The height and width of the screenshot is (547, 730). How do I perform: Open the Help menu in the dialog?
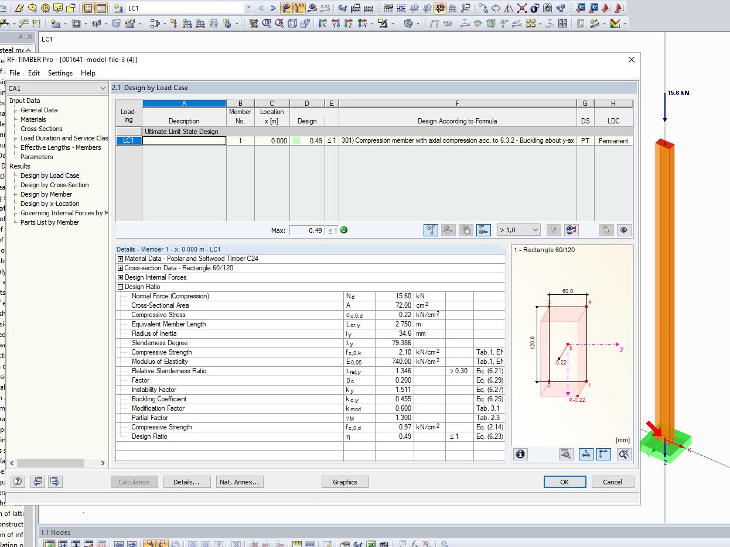pos(88,73)
